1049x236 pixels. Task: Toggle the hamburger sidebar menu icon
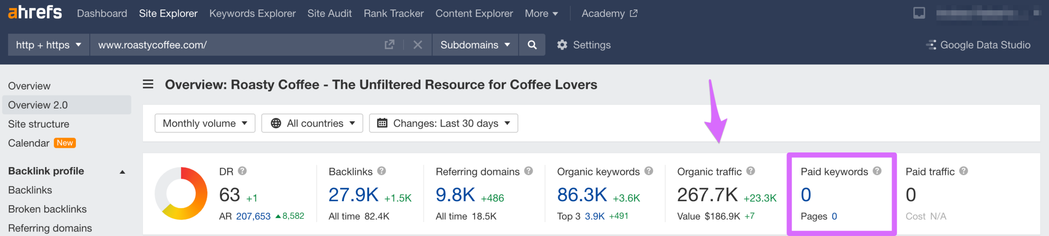point(148,84)
